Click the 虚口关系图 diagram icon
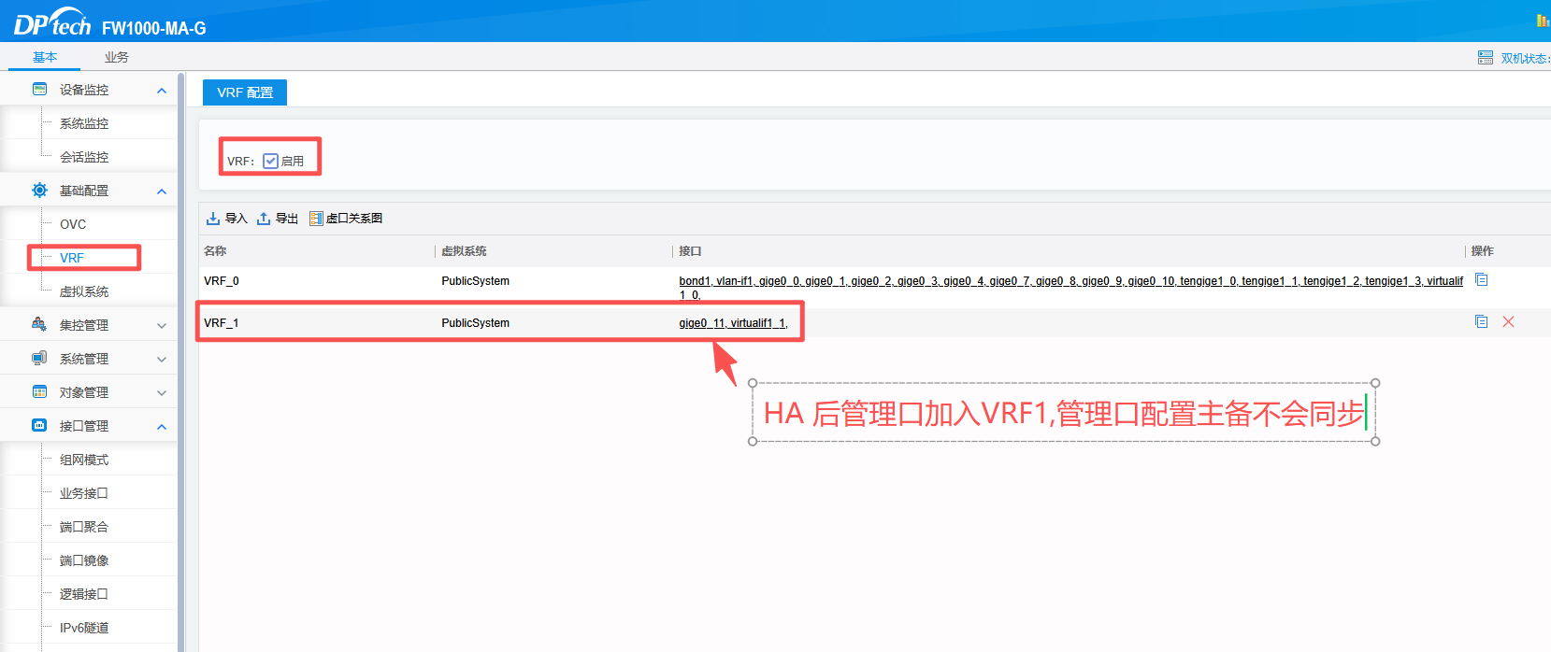The height and width of the screenshot is (652, 1551). [316, 219]
